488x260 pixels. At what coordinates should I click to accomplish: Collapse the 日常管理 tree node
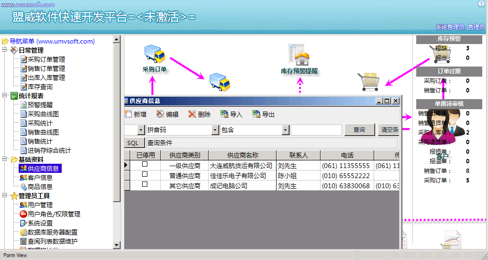coord(5,50)
